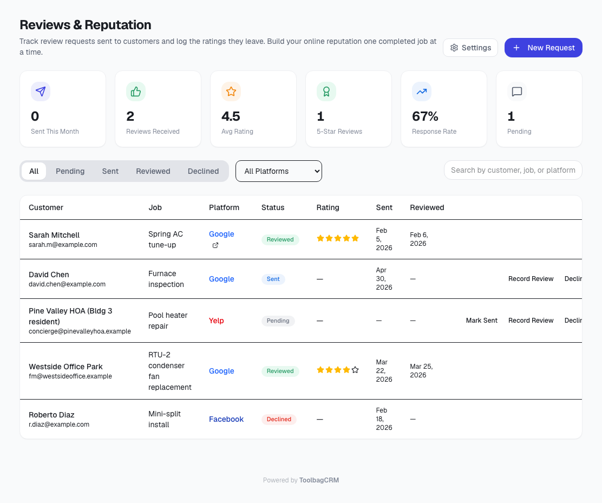Click the Rating column header
This screenshot has height=503, width=602.
pos(328,207)
